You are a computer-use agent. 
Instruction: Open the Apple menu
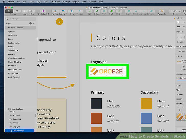tap(4, 2)
